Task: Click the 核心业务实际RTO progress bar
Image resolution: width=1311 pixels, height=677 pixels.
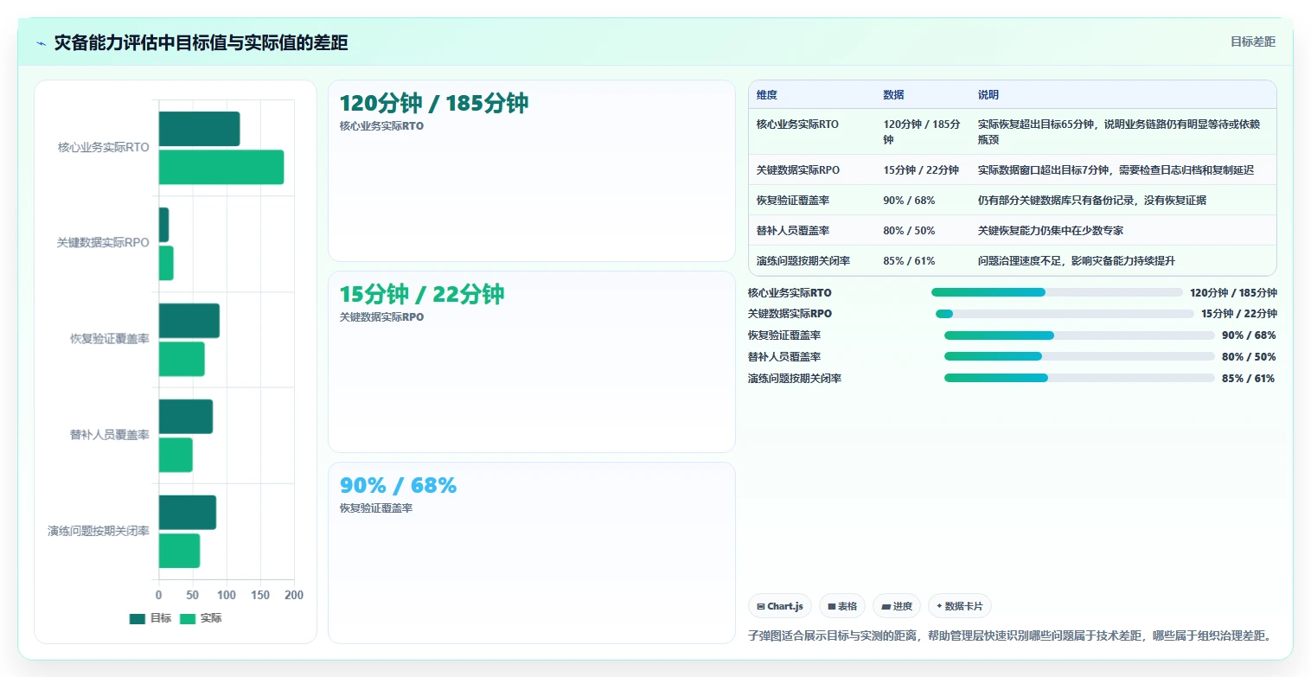Action: point(1057,292)
